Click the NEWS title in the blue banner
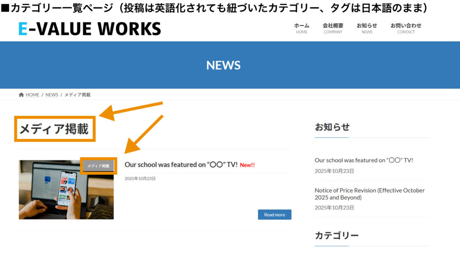Screen dimensions: 460x253 click(223, 65)
